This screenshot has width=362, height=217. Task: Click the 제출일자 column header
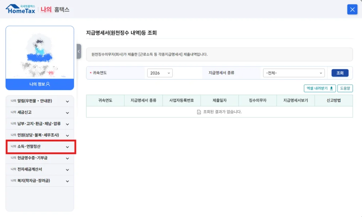[x=220, y=101]
